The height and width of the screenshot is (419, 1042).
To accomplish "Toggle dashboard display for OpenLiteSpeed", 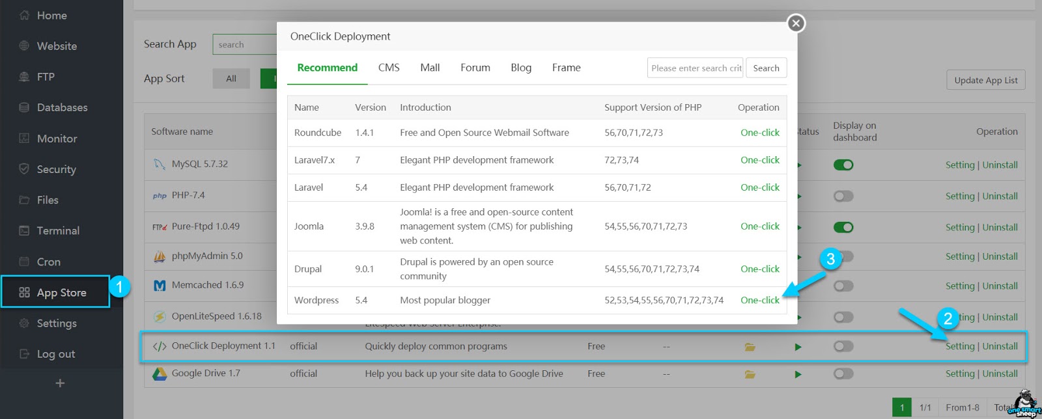I will pos(843,317).
